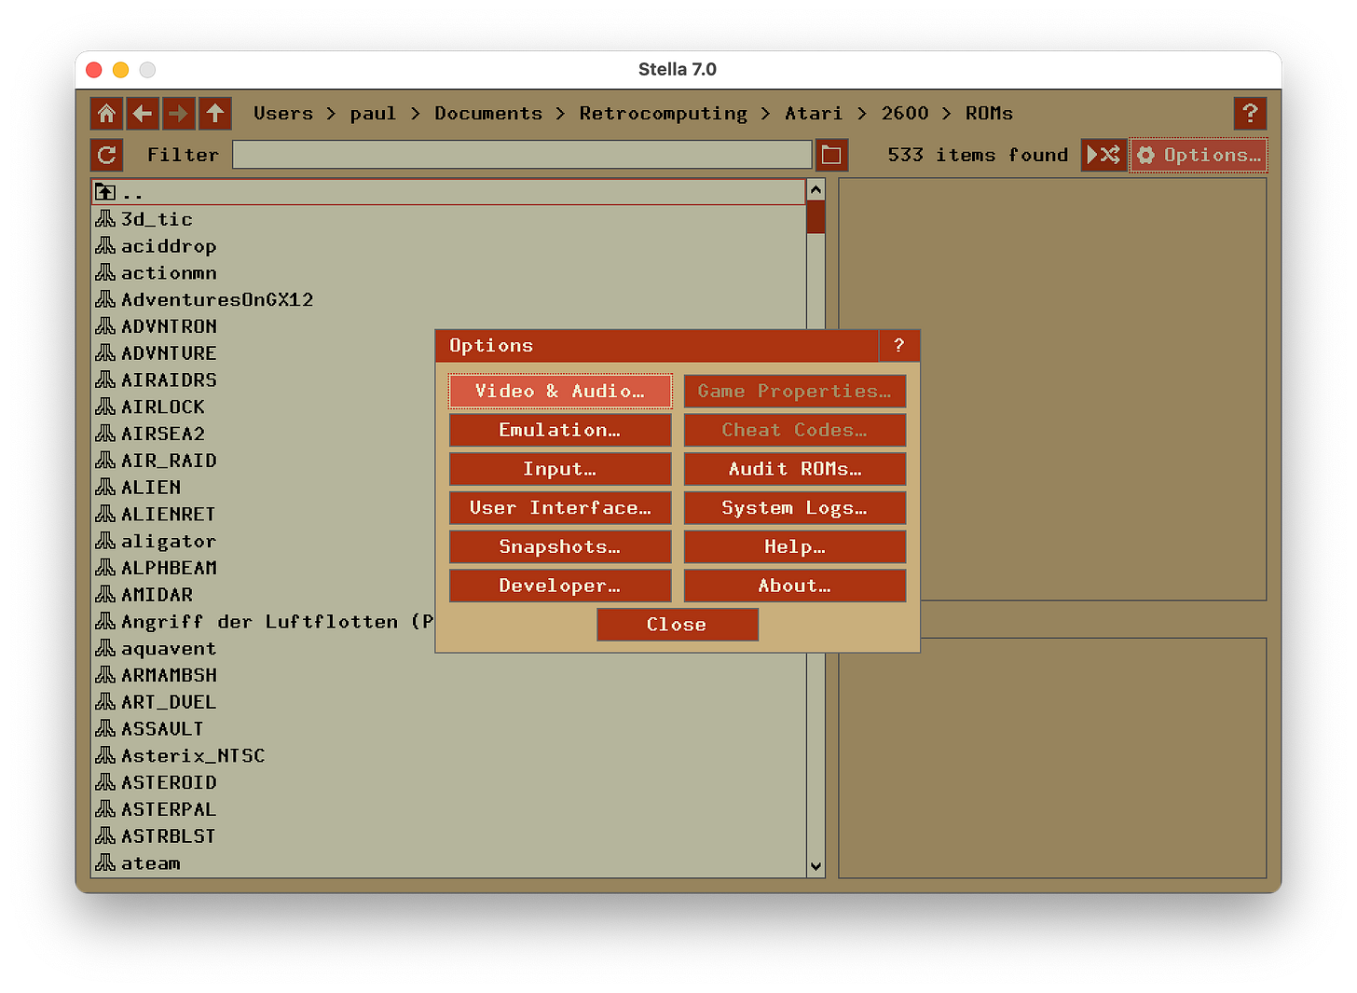1357x993 pixels.
Task: Select the AIRAIDRS ROM
Action: [263, 380]
